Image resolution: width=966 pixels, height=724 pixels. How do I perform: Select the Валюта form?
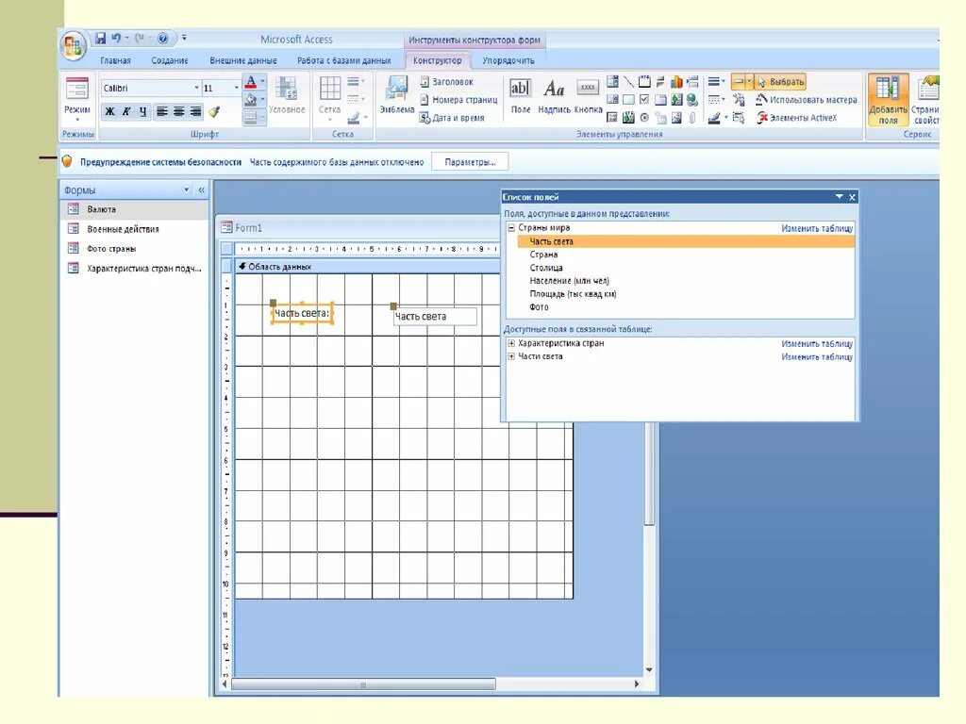click(x=134, y=209)
